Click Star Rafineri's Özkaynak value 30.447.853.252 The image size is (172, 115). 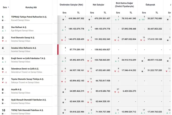(x=153, y=29)
